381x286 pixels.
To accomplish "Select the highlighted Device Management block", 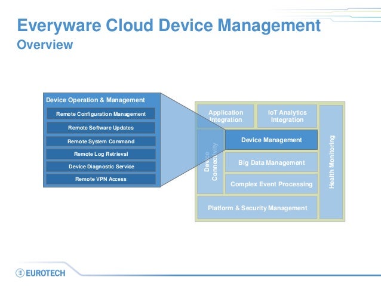I will (x=271, y=140).
